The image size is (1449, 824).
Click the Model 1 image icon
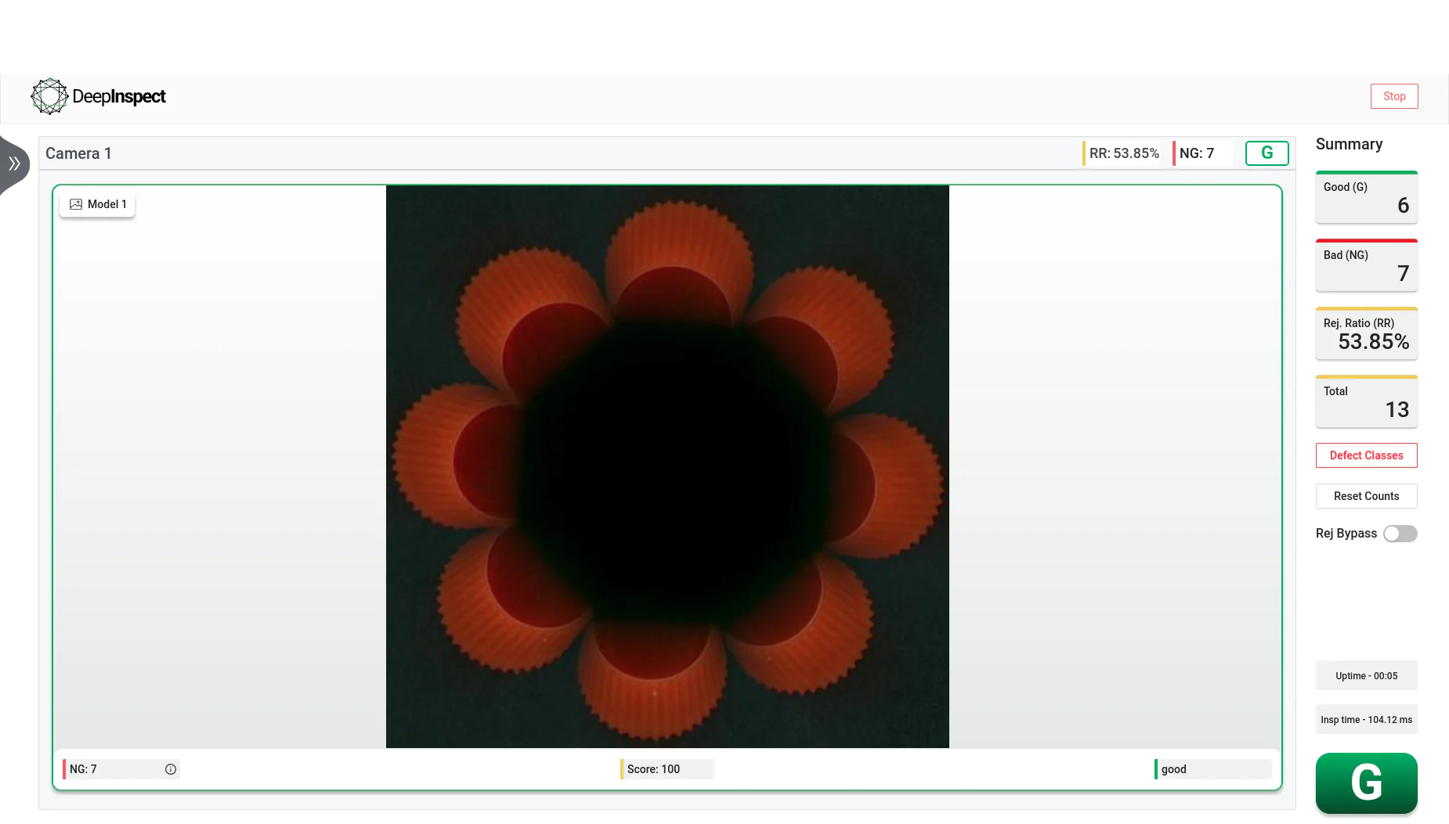tap(76, 204)
